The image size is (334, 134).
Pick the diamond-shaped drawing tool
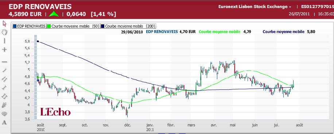pyautogui.click(x=4, y=96)
